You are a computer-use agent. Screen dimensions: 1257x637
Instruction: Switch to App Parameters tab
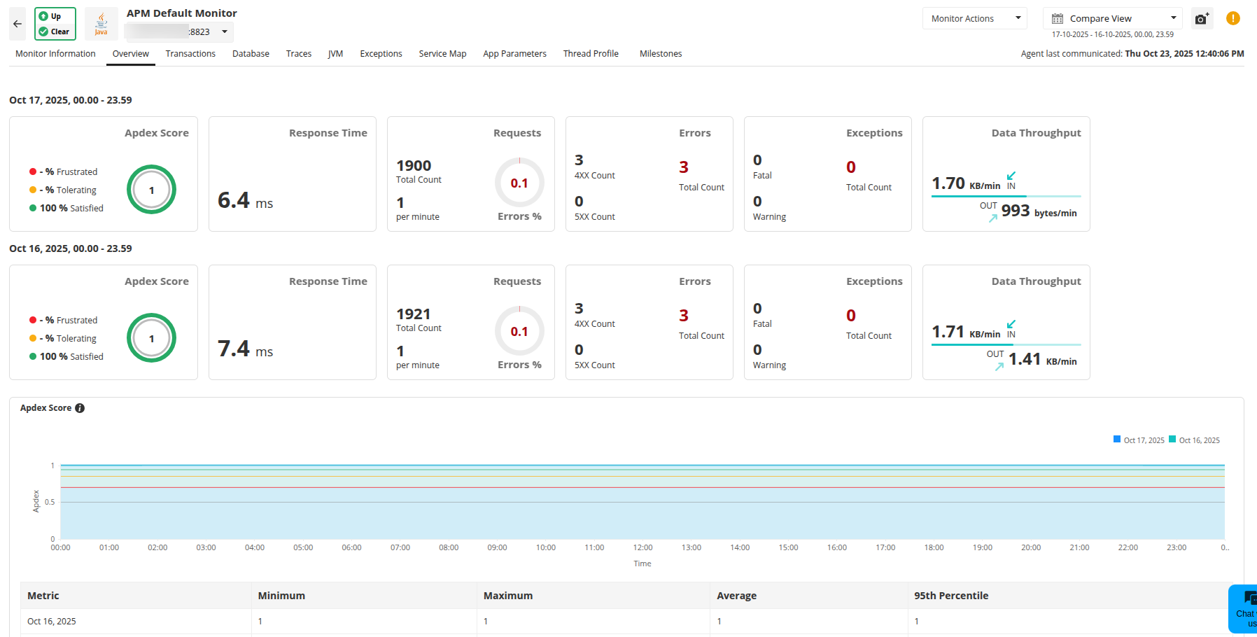514,54
